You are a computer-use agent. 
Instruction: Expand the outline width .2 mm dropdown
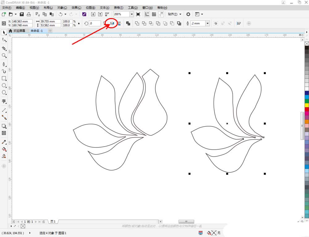[x=208, y=23]
